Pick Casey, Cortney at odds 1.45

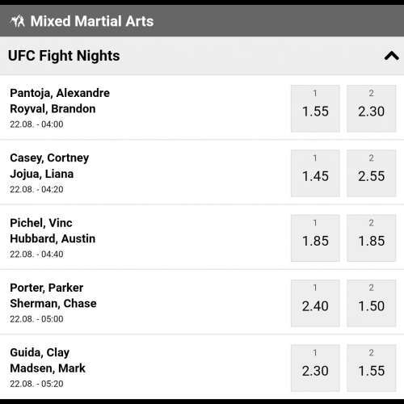click(315, 173)
